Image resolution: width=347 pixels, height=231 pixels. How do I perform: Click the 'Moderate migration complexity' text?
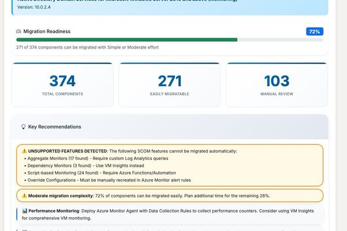[61, 196]
